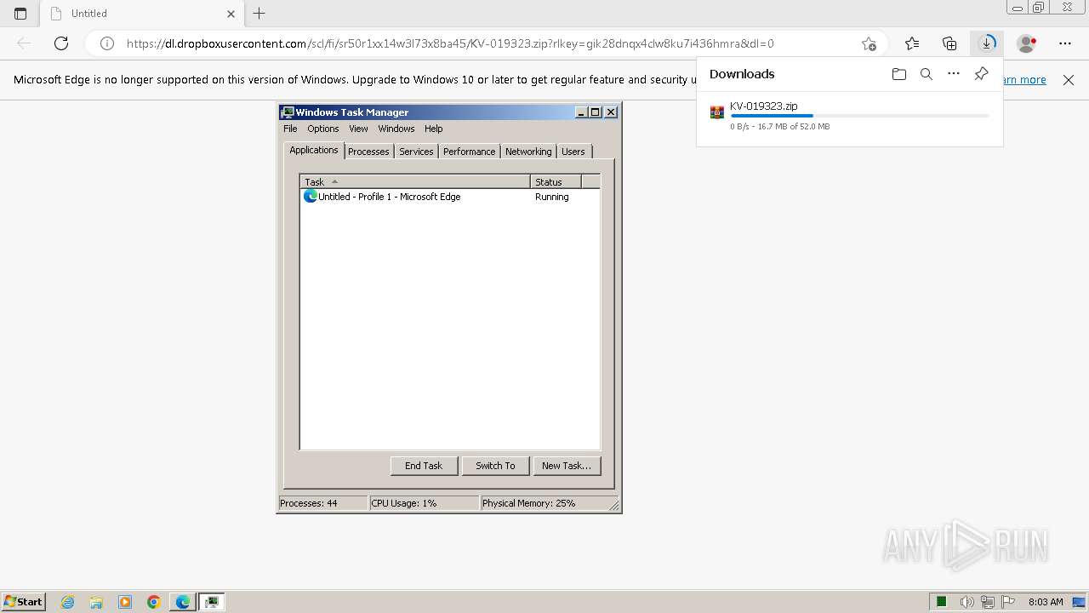Click the Learn more link
This screenshot has height=613, width=1089.
point(1025,80)
